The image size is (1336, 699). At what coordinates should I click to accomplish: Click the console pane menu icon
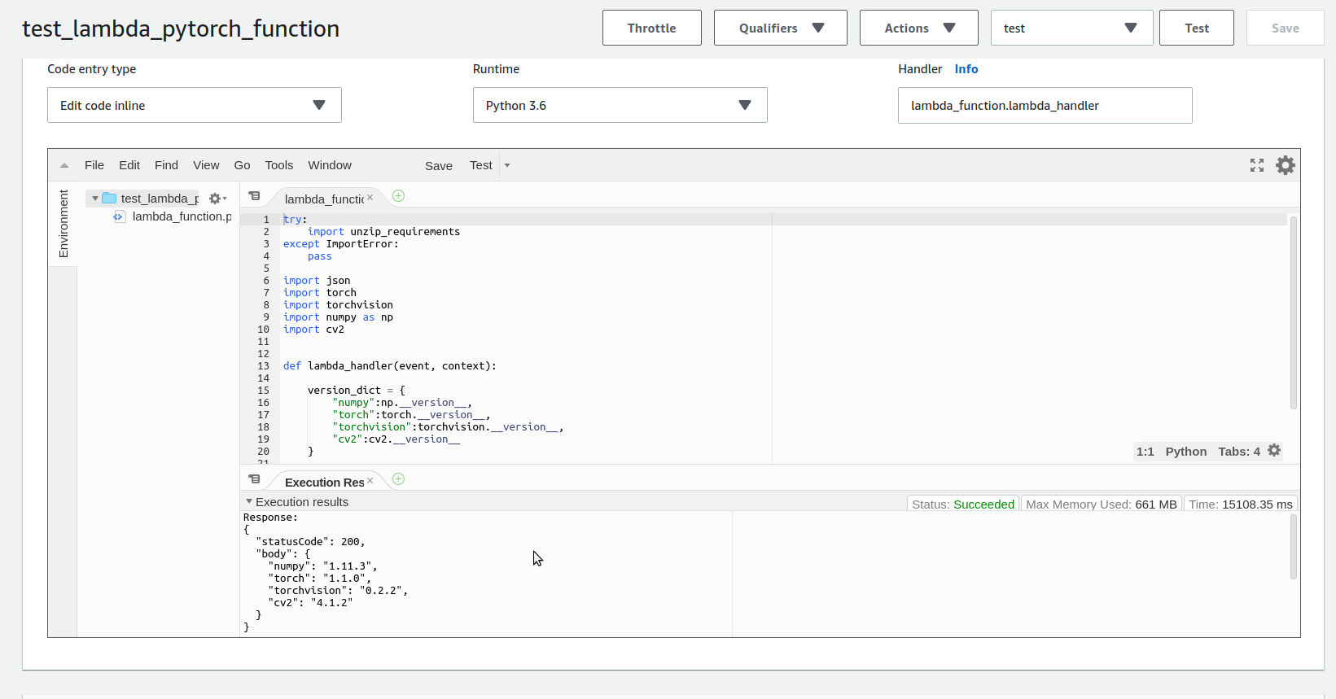point(254,479)
